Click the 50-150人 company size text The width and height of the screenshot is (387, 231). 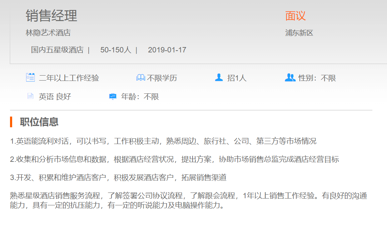click(116, 50)
